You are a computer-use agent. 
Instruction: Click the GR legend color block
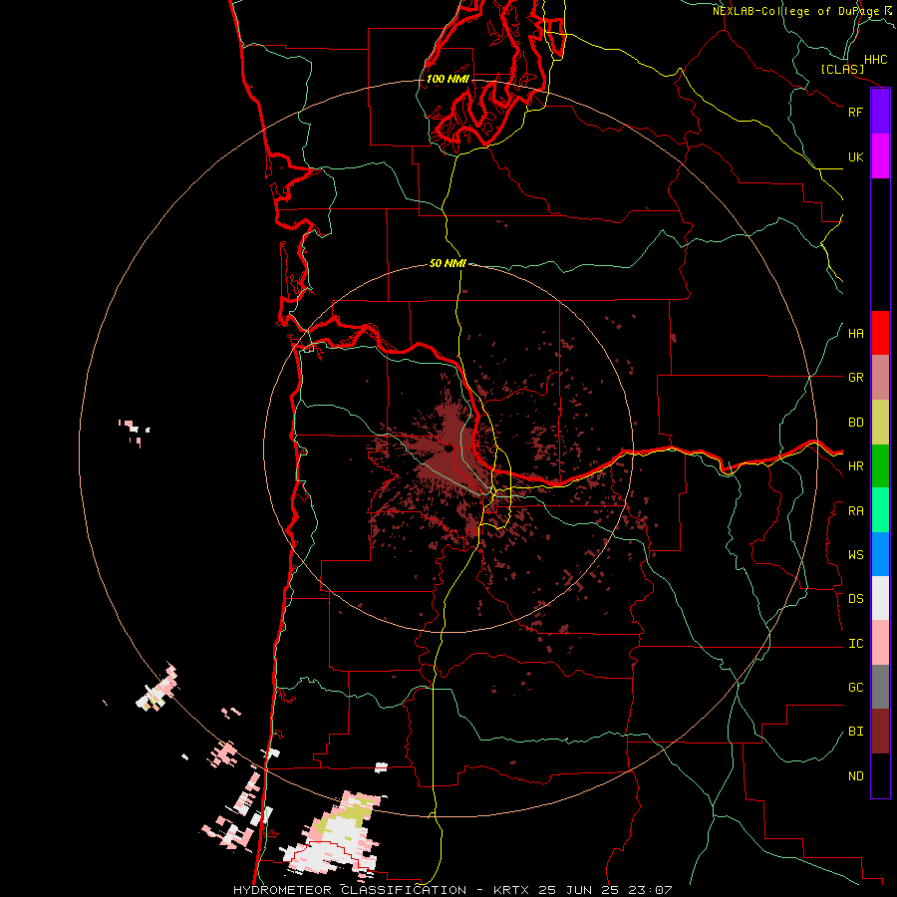pyautogui.click(x=880, y=377)
